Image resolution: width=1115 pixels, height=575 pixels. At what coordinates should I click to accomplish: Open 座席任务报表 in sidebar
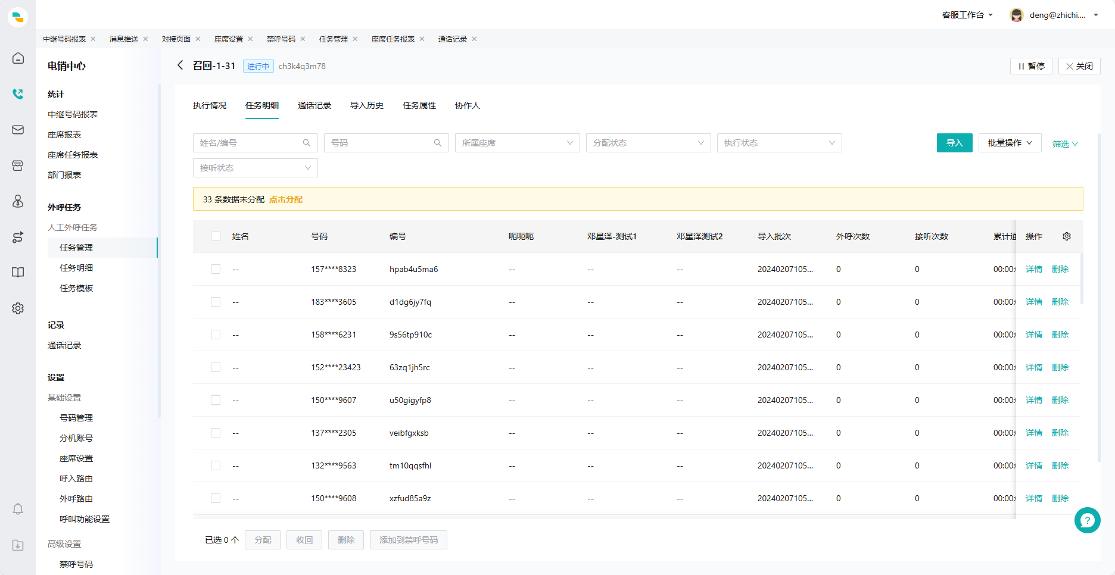(x=73, y=155)
